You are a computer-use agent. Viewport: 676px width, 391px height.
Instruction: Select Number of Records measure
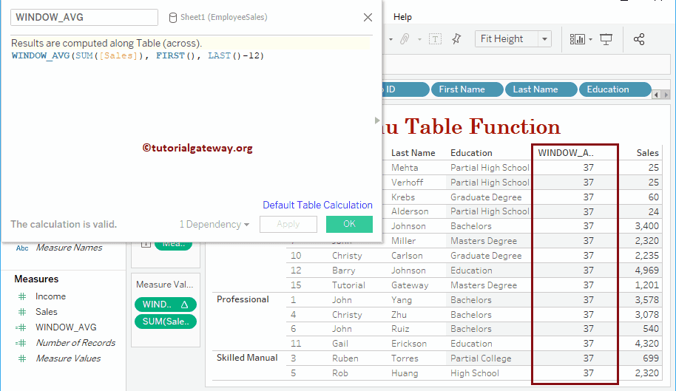tap(75, 343)
